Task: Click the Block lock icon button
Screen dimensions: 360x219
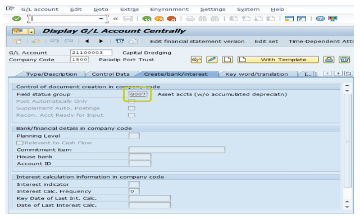Action: tap(329, 60)
